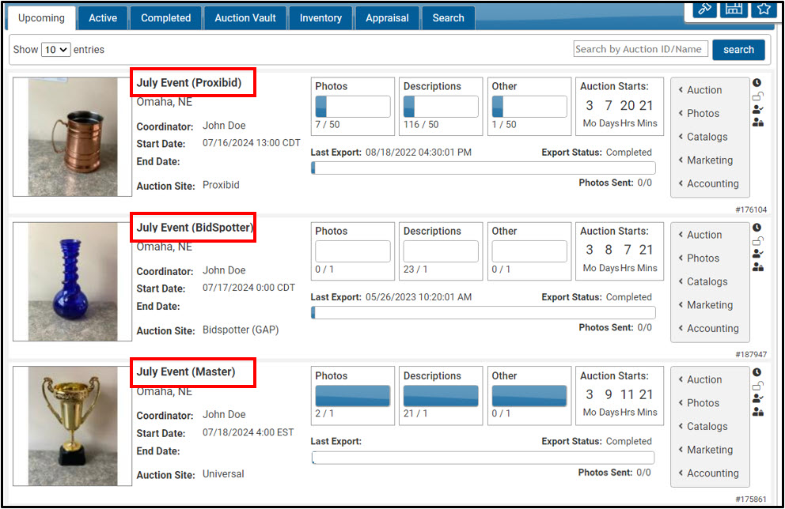
Task: Change the Show entries dropdown value
Action: [55, 49]
